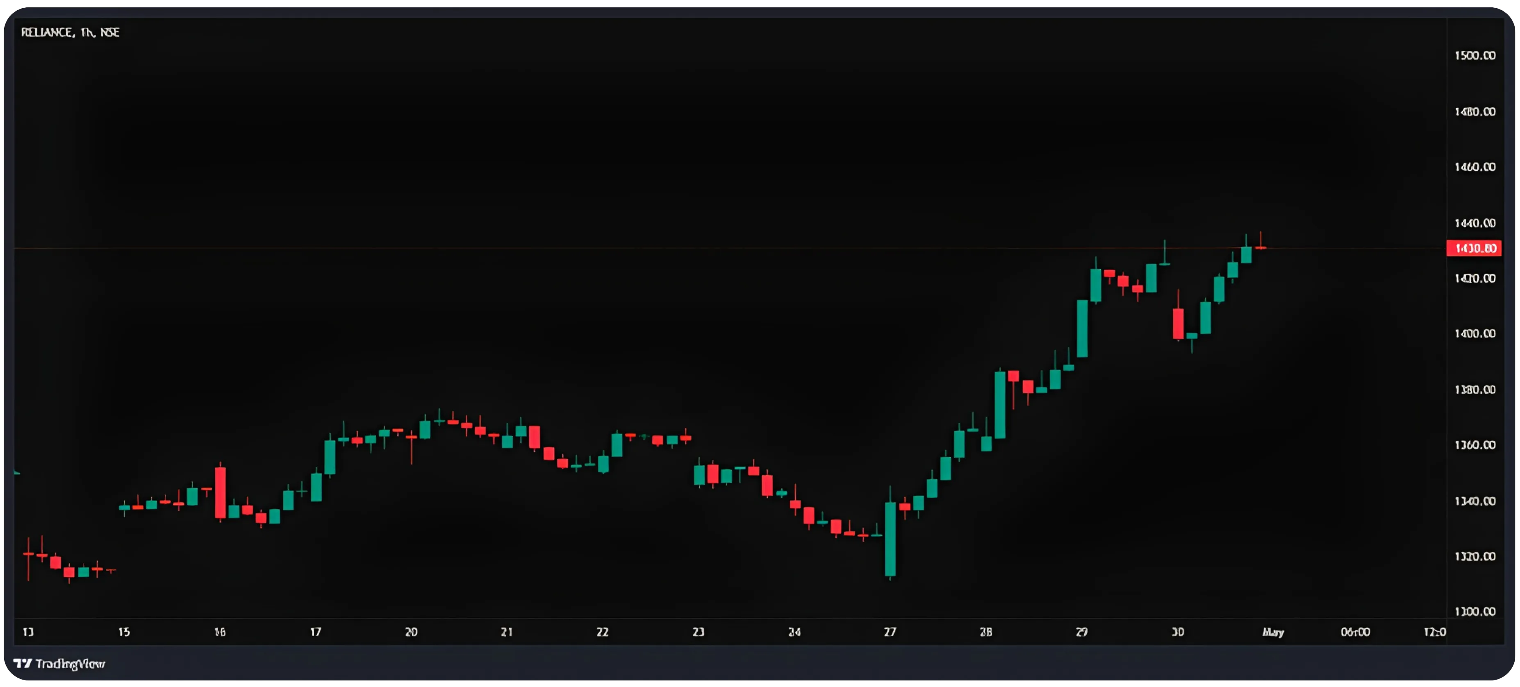1520x687 pixels.
Task: Click the 30 date label on time axis
Action: coord(1178,632)
